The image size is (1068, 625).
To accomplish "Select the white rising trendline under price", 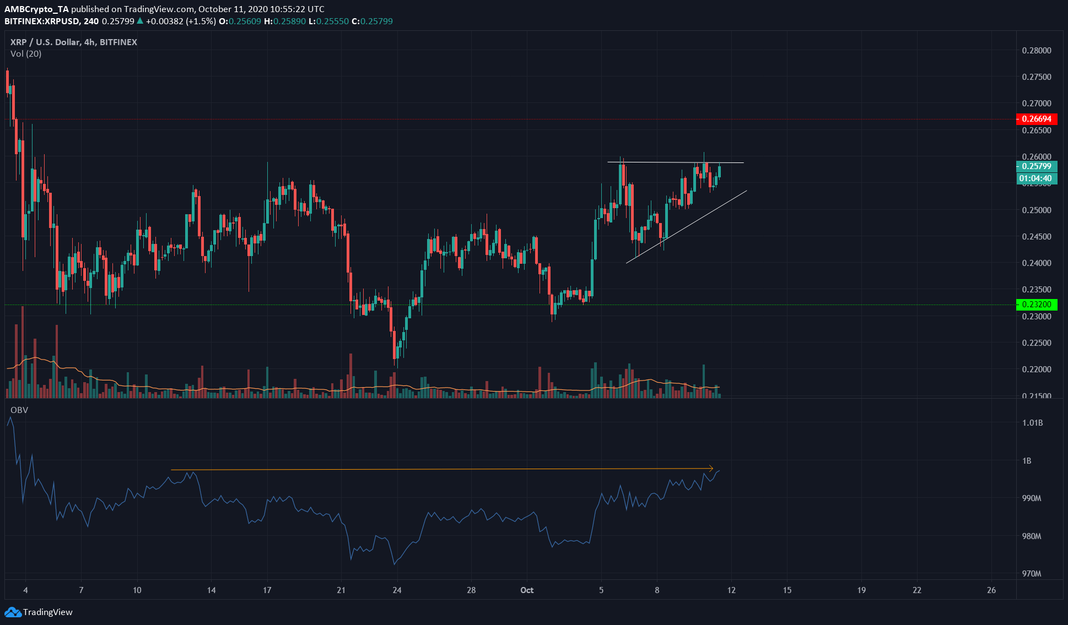I will pos(686,227).
